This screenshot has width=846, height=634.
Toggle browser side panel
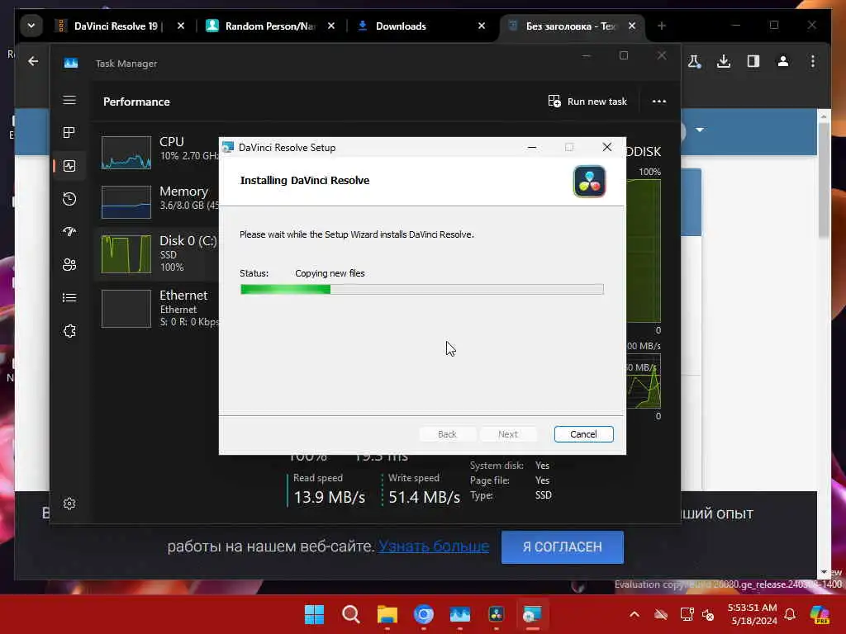(753, 61)
